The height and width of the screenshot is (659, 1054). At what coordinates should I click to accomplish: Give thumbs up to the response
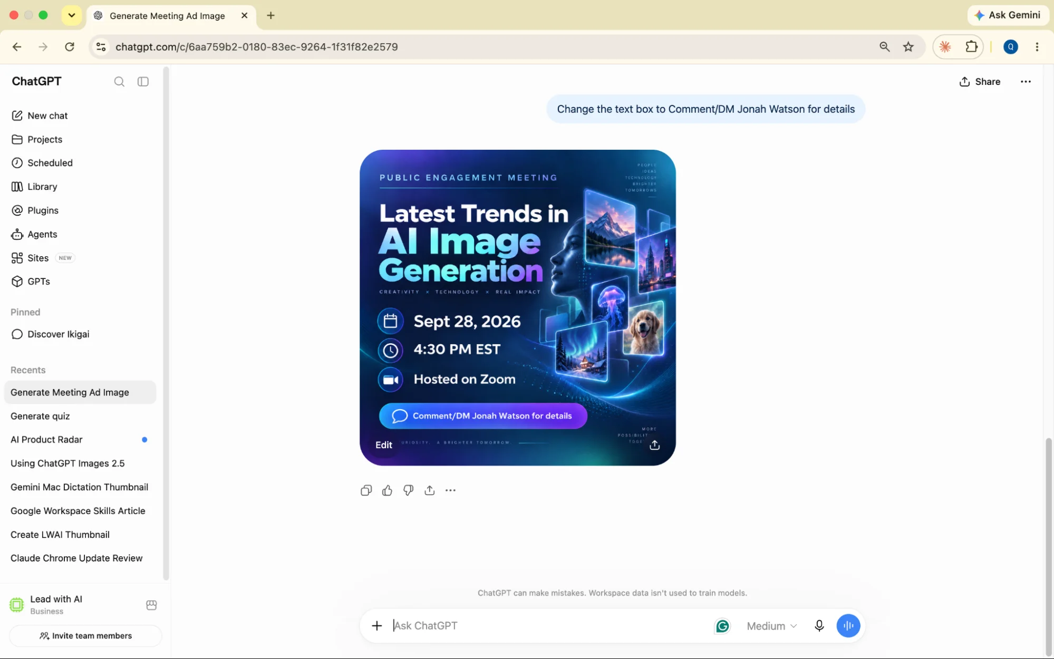tap(387, 490)
